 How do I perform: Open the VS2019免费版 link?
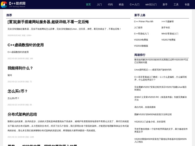click(x=141, y=40)
